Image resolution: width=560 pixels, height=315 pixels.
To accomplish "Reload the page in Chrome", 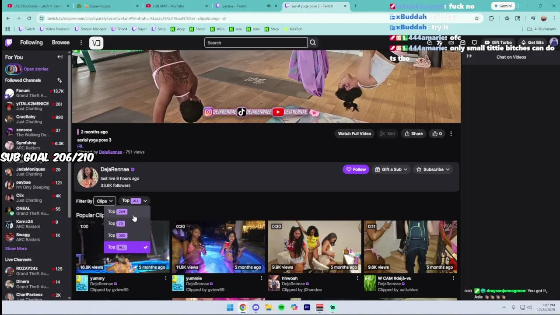I will click(29, 18).
